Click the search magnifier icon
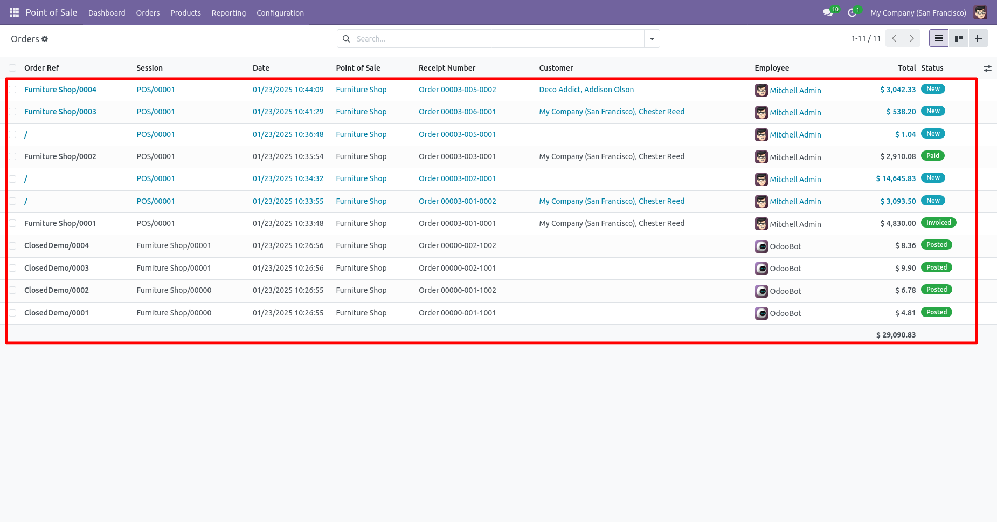This screenshot has width=997, height=522. tap(347, 39)
